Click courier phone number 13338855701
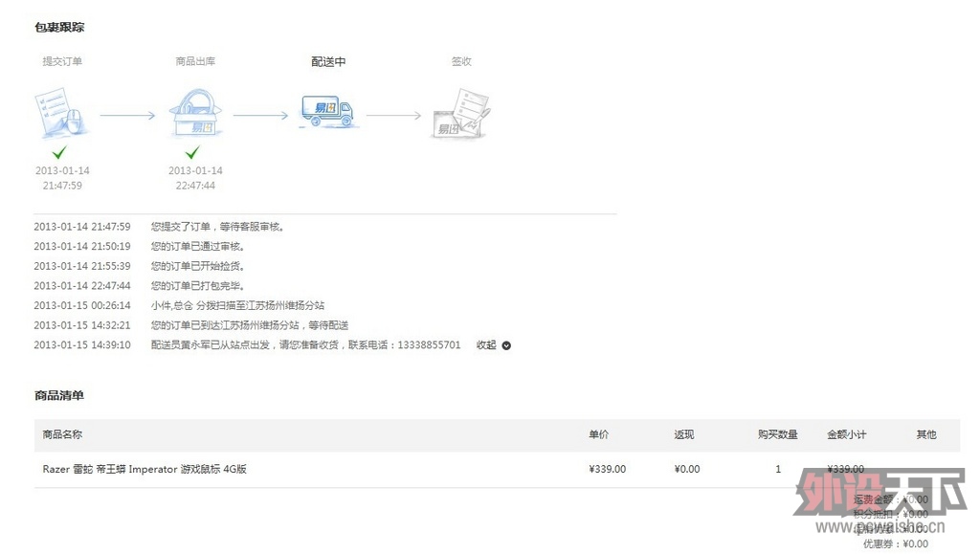 pos(429,344)
